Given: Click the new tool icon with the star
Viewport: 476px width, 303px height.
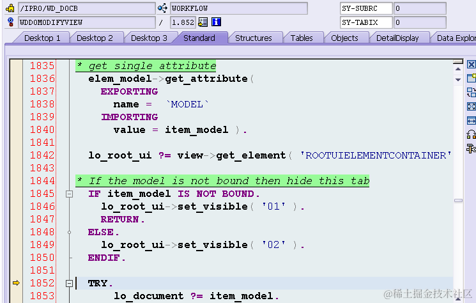Looking at the screenshot, I should (471, 78).
